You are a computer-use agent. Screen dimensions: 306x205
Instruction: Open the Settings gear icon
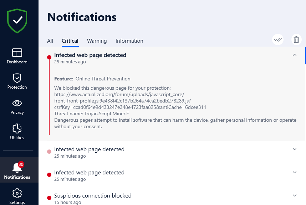pos(17,193)
